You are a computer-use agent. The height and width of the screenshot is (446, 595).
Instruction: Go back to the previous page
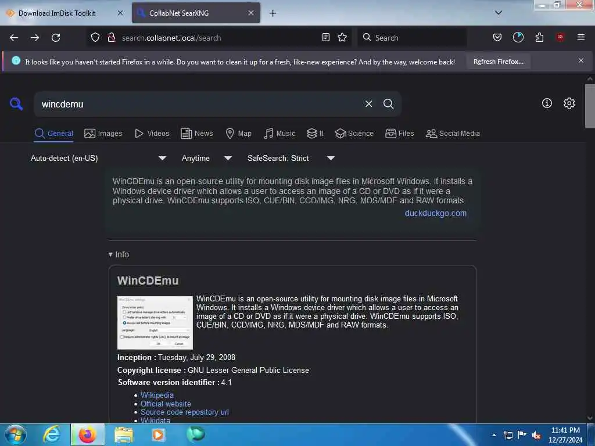point(14,38)
